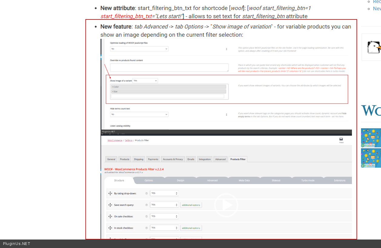Select the Payments settings tab

pos(153,159)
